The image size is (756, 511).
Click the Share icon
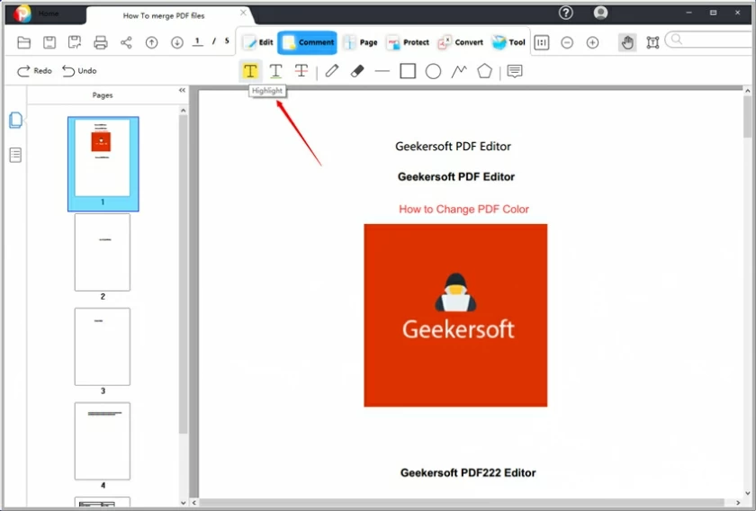(x=126, y=42)
